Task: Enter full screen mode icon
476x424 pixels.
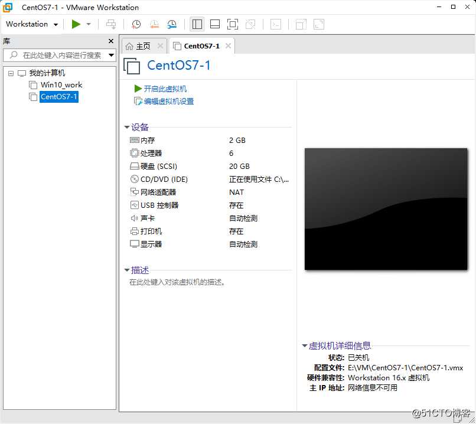Action: [x=233, y=24]
